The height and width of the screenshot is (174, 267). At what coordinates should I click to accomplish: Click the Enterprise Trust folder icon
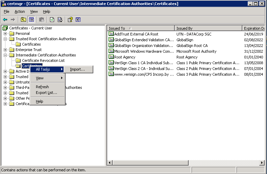(x=12, y=50)
